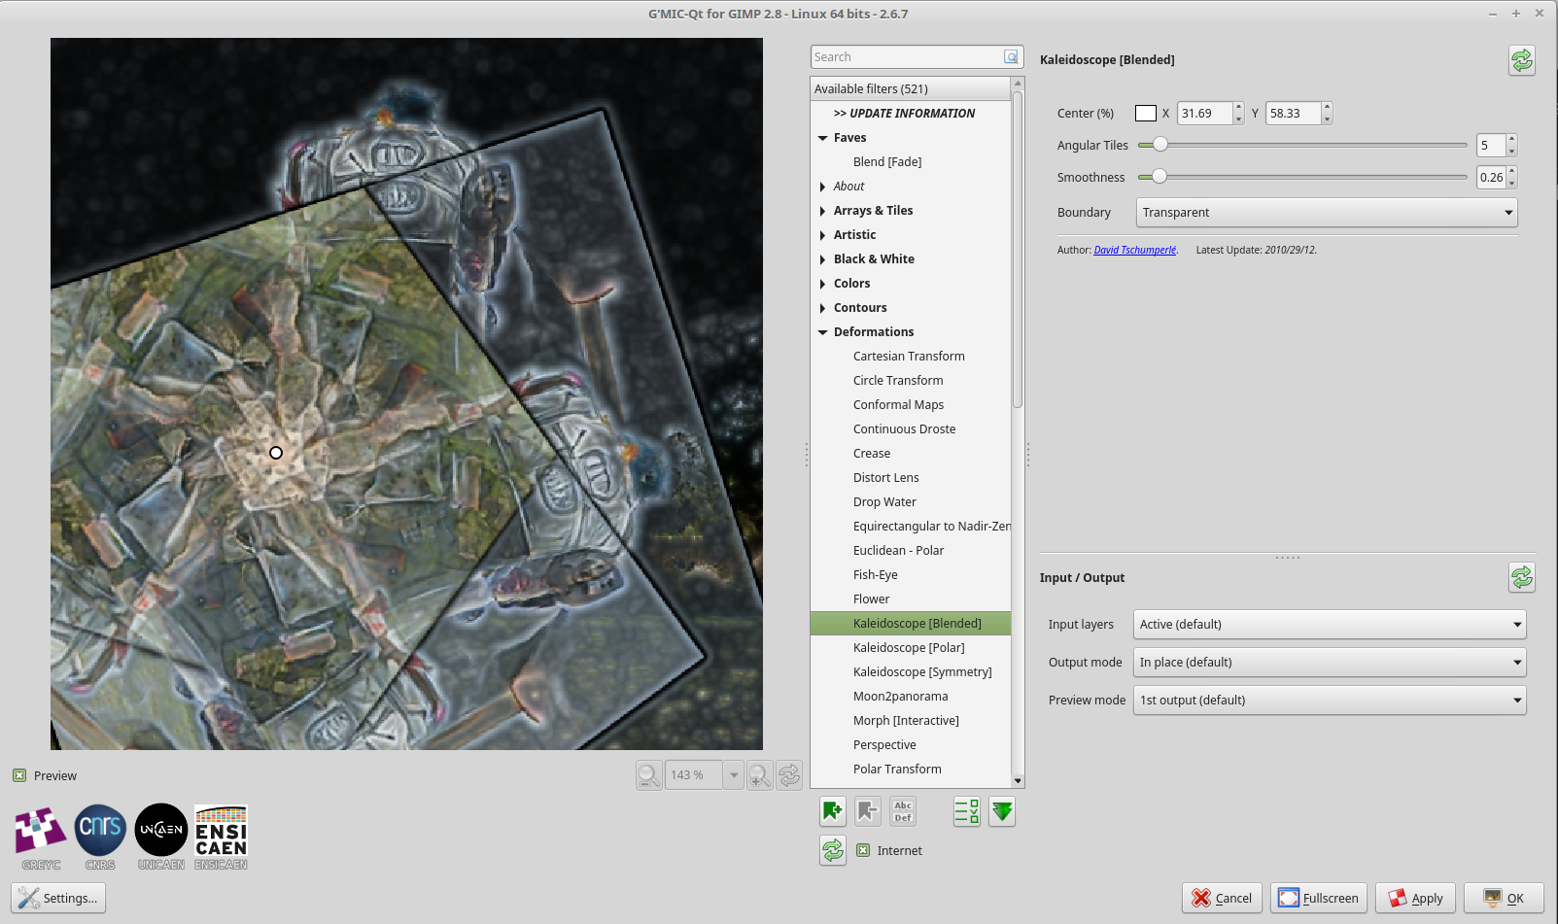Select the Kaleidoscope [Polar] filter
This screenshot has width=1558, height=924.
908,648
